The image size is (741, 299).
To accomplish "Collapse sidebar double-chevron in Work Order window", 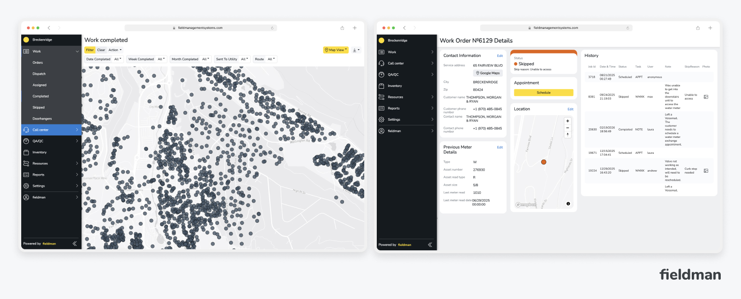I will pyautogui.click(x=430, y=245).
